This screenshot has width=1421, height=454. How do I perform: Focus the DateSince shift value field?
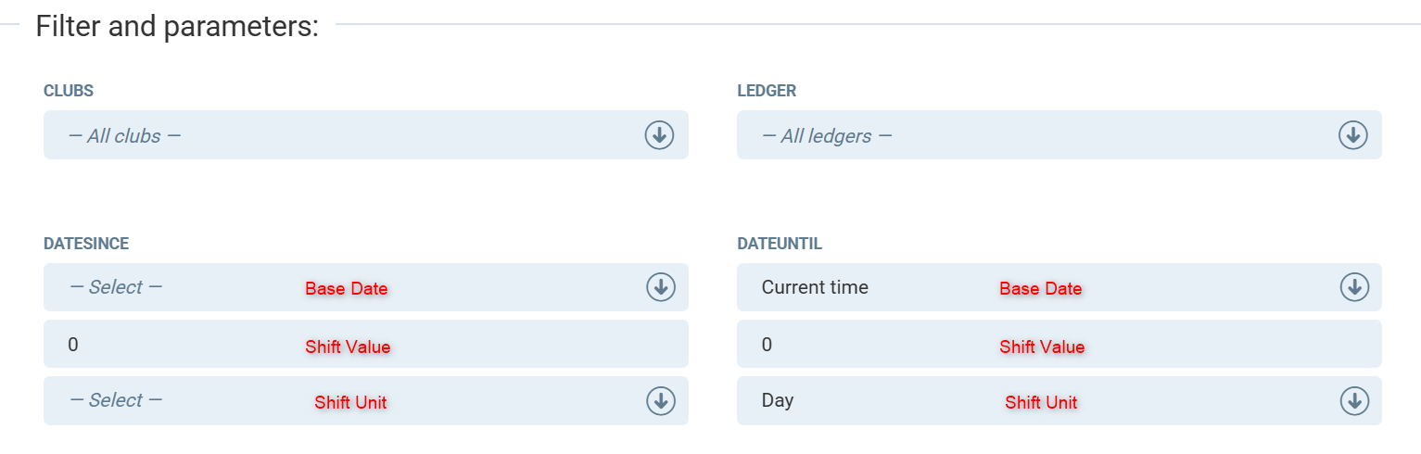[185, 345]
